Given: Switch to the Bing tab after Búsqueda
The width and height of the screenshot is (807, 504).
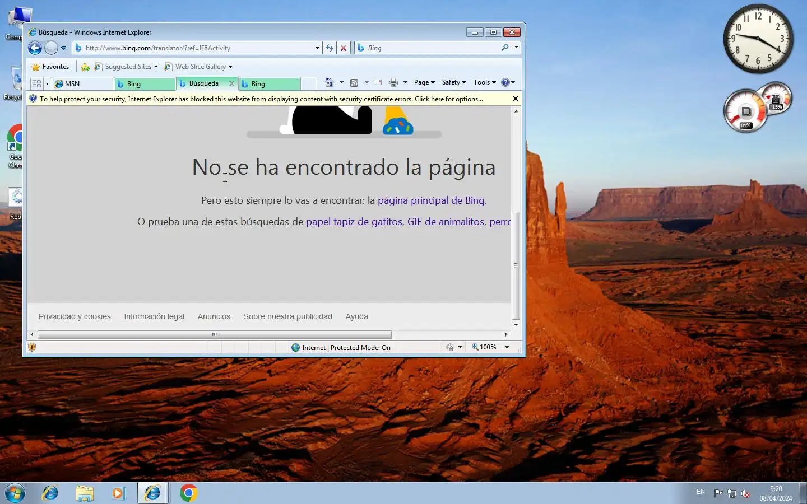Looking at the screenshot, I should coord(269,83).
